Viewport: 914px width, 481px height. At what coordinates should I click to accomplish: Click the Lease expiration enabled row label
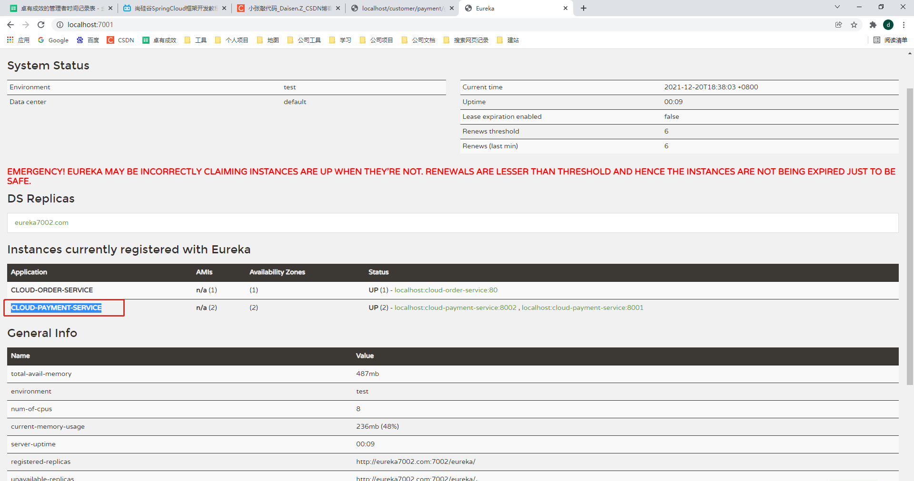tap(502, 116)
